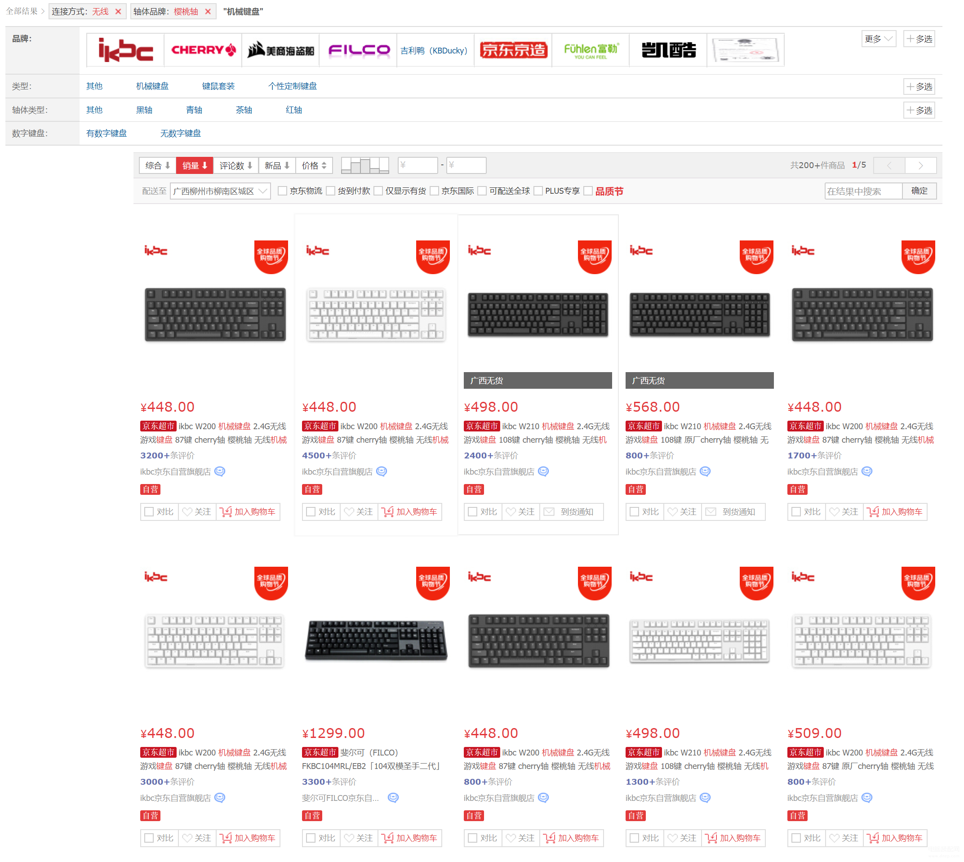Enable 多选 for brand row
The image size is (964, 862).
pos(919,39)
